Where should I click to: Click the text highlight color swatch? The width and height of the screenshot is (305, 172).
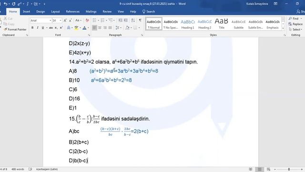pos(76,28)
